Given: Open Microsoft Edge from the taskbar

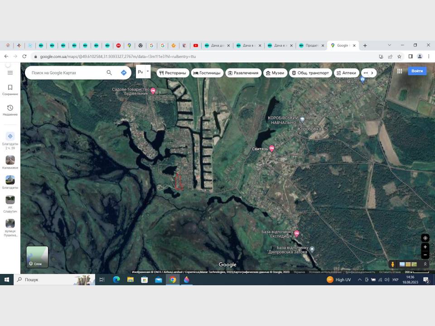Looking at the screenshot, I should click(116, 280).
